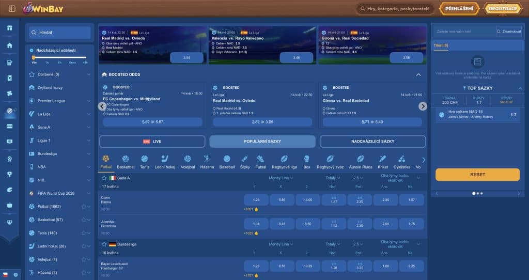Image resolution: width=529 pixels, height=280 pixels.
Task: Star Házená (8) in the sidebar
Action: [x=83, y=273]
